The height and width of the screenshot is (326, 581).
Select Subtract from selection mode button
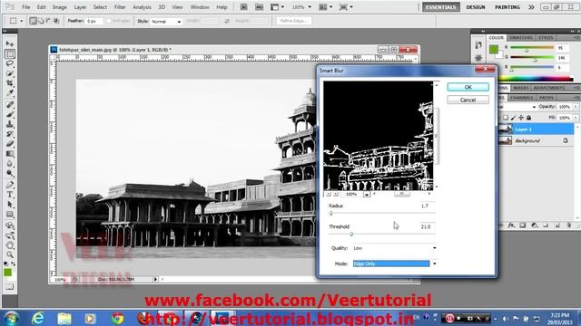coord(48,21)
